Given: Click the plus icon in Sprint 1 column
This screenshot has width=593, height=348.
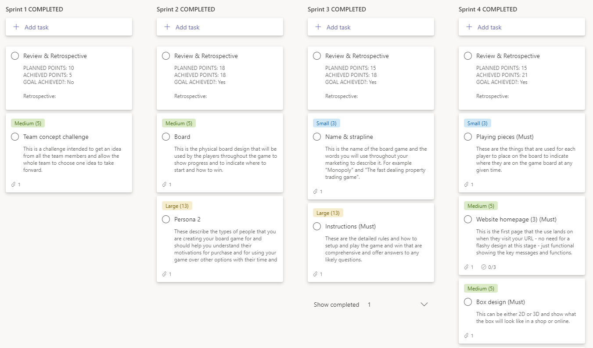Looking at the screenshot, I should point(16,27).
